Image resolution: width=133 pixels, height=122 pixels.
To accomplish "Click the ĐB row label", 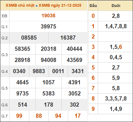I will 4,16.
